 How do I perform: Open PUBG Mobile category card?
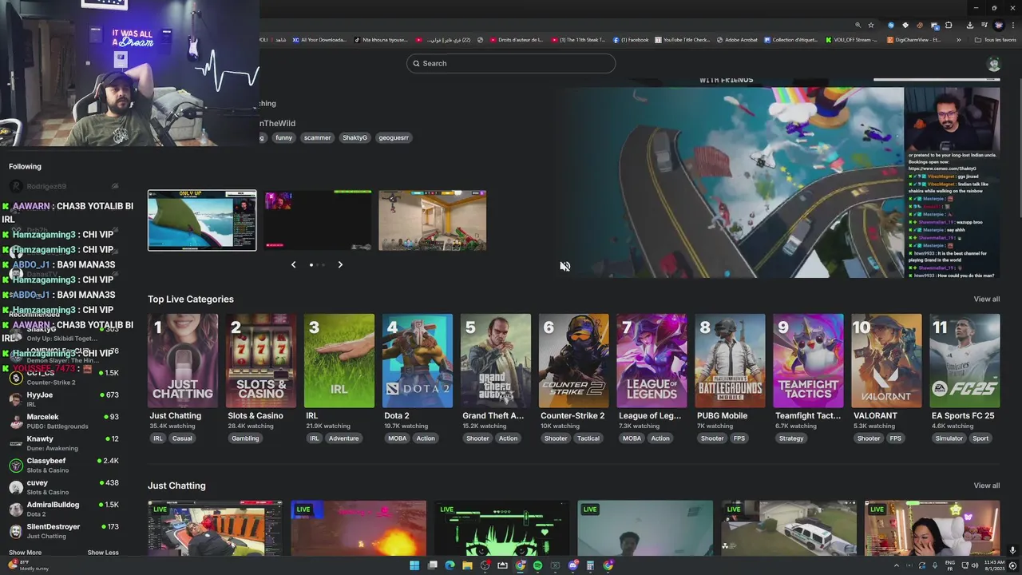[x=731, y=361]
